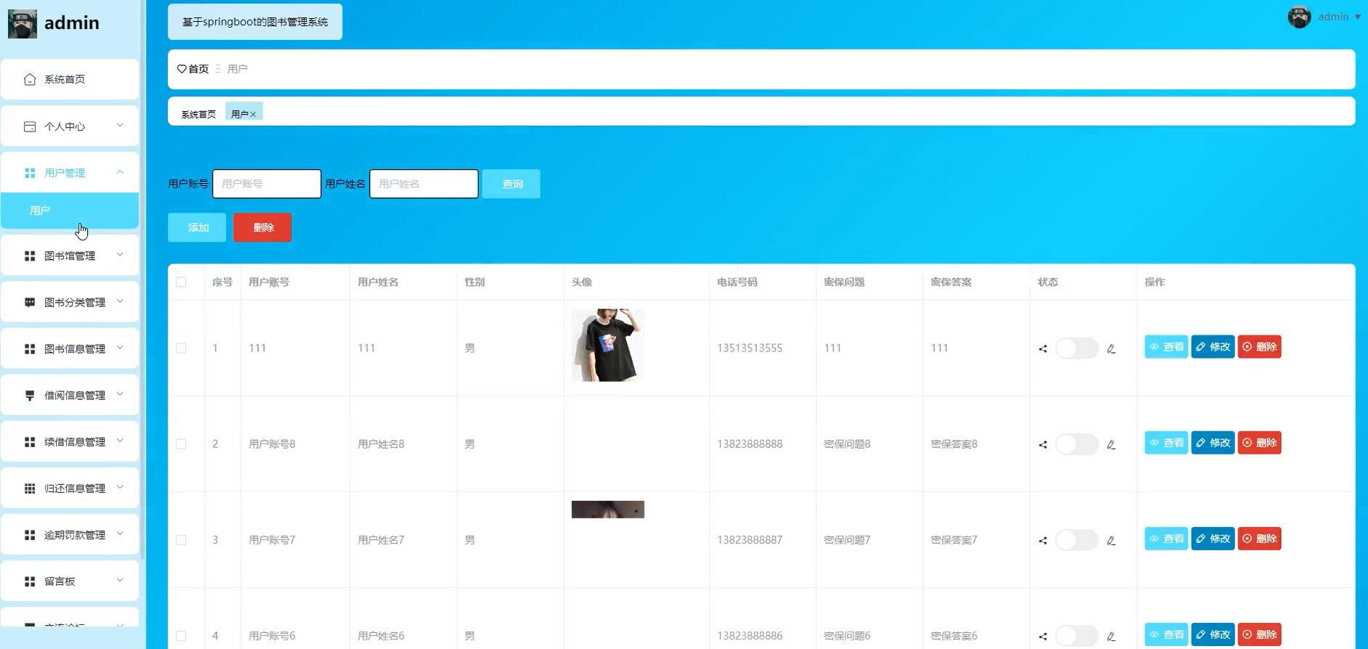Open the 逾期罚款管理 menu label
This screenshot has width=1368, height=649.
[x=75, y=535]
